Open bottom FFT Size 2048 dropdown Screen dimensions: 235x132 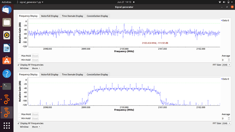point(226,123)
